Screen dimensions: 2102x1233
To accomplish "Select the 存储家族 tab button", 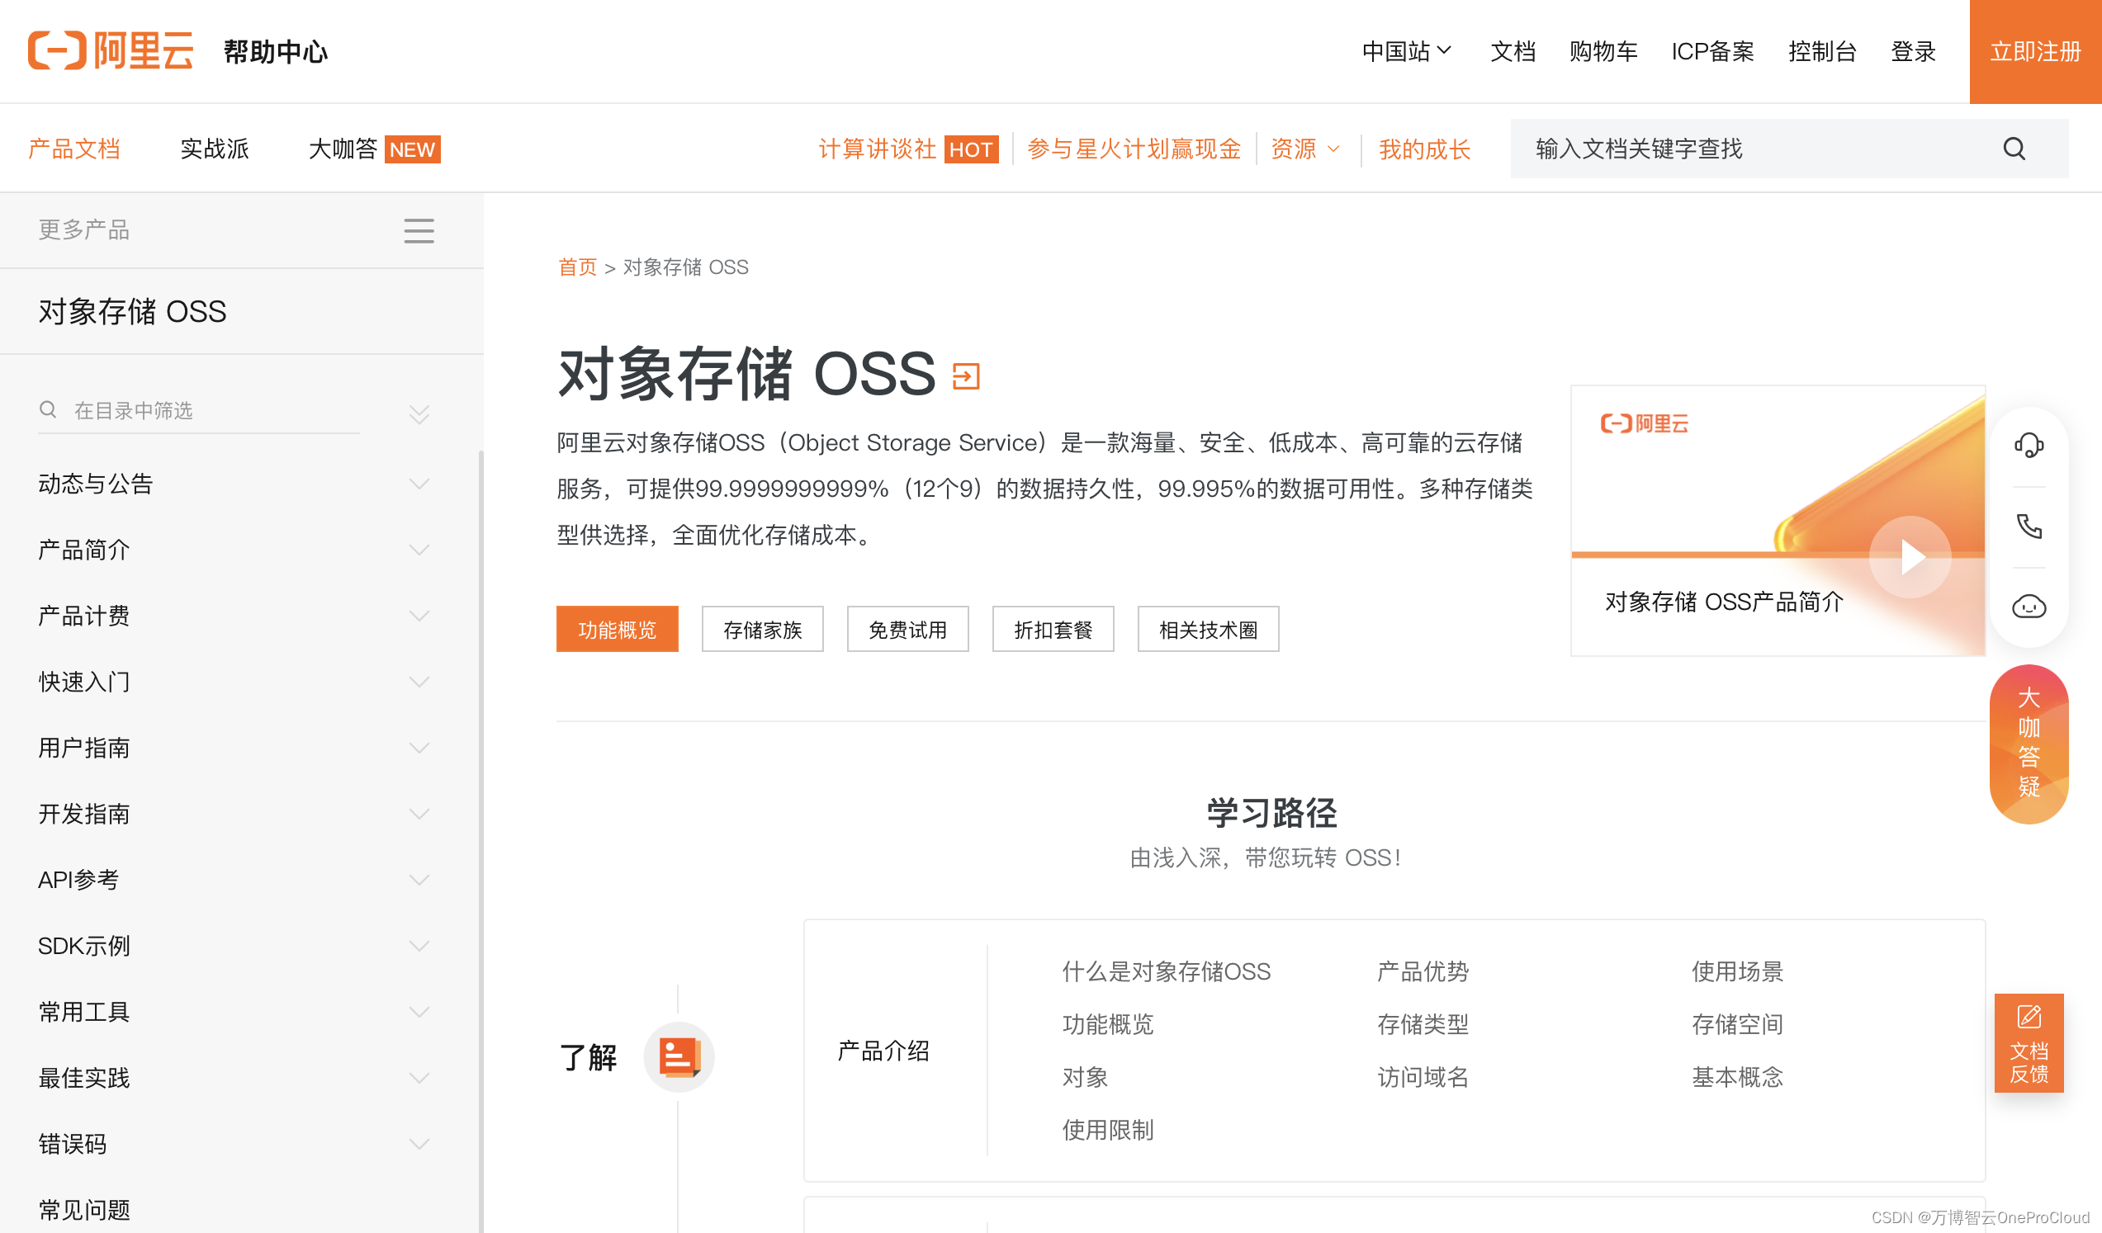I will [x=761, y=630].
